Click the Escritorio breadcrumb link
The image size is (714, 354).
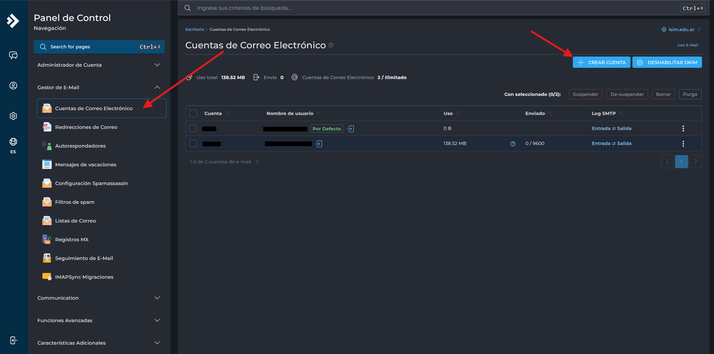tap(194, 30)
